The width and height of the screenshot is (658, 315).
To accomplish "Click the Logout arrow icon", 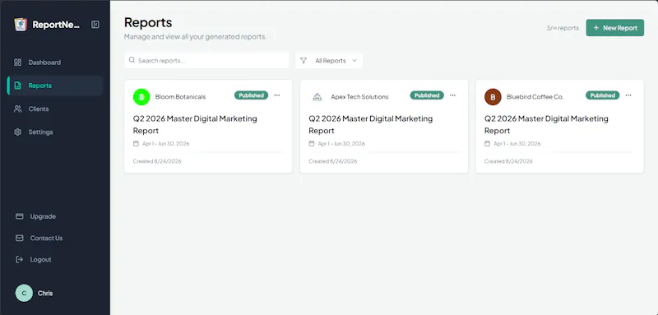I will pyautogui.click(x=19, y=260).
